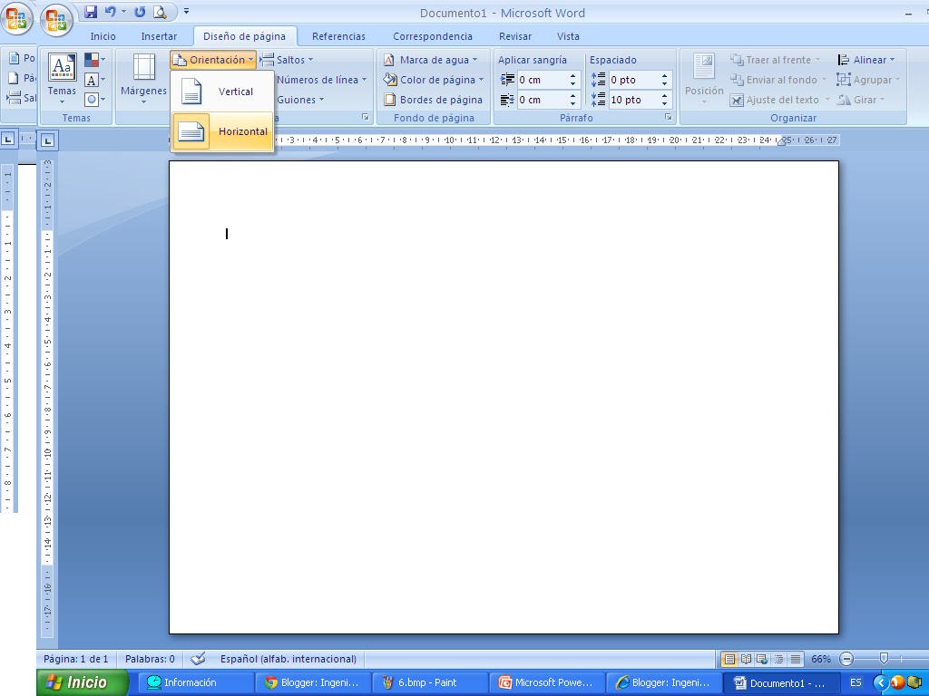
Task: Expand the Saltos breaks dropdown
Action: pyautogui.click(x=287, y=60)
